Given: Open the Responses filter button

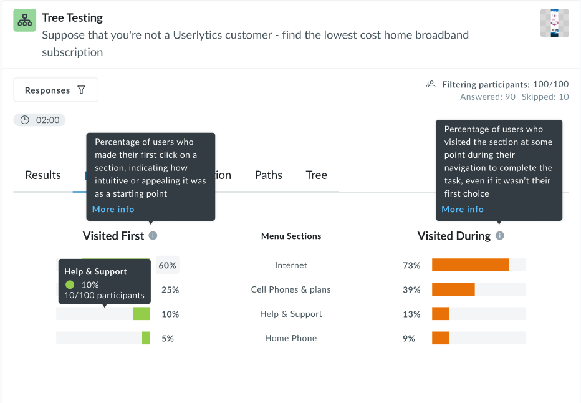Looking at the screenshot, I should click(x=55, y=89).
